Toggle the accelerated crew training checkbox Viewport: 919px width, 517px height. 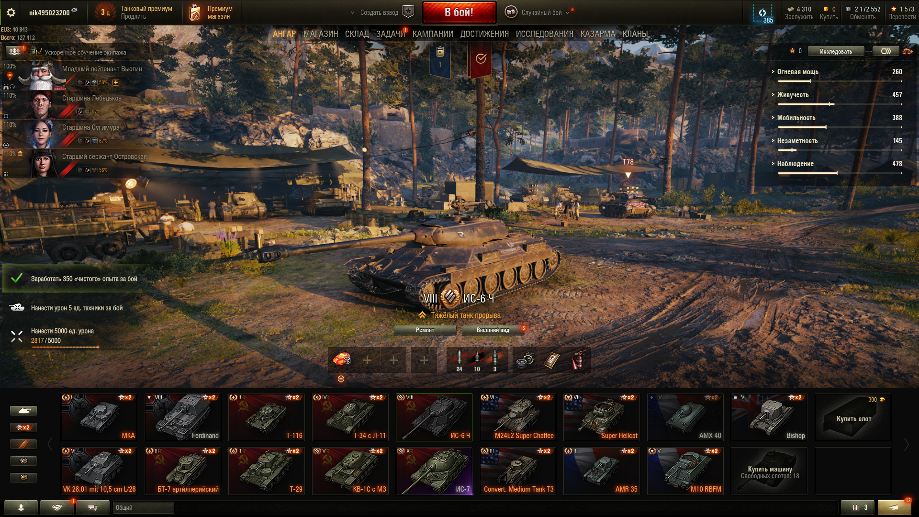pos(39,52)
